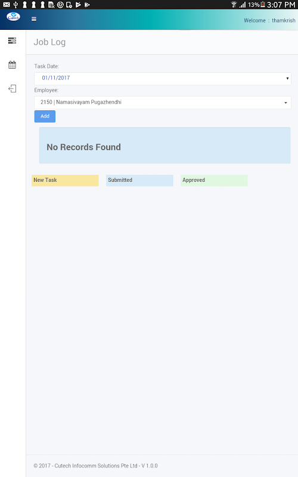Viewport: 298px width, 477px height.
Task: Tap the No Records Found panel
Action: tap(165, 145)
